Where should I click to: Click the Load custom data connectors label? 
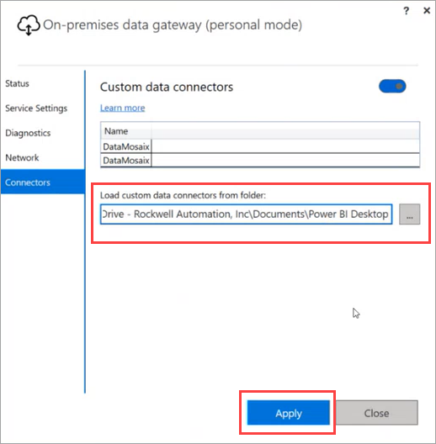pos(183,195)
